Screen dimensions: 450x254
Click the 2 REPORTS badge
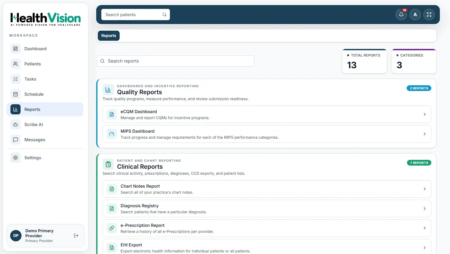(x=419, y=88)
